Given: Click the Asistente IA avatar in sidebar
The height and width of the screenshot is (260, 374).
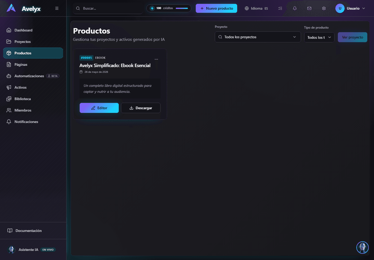Looking at the screenshot, I should pos(11,250).
